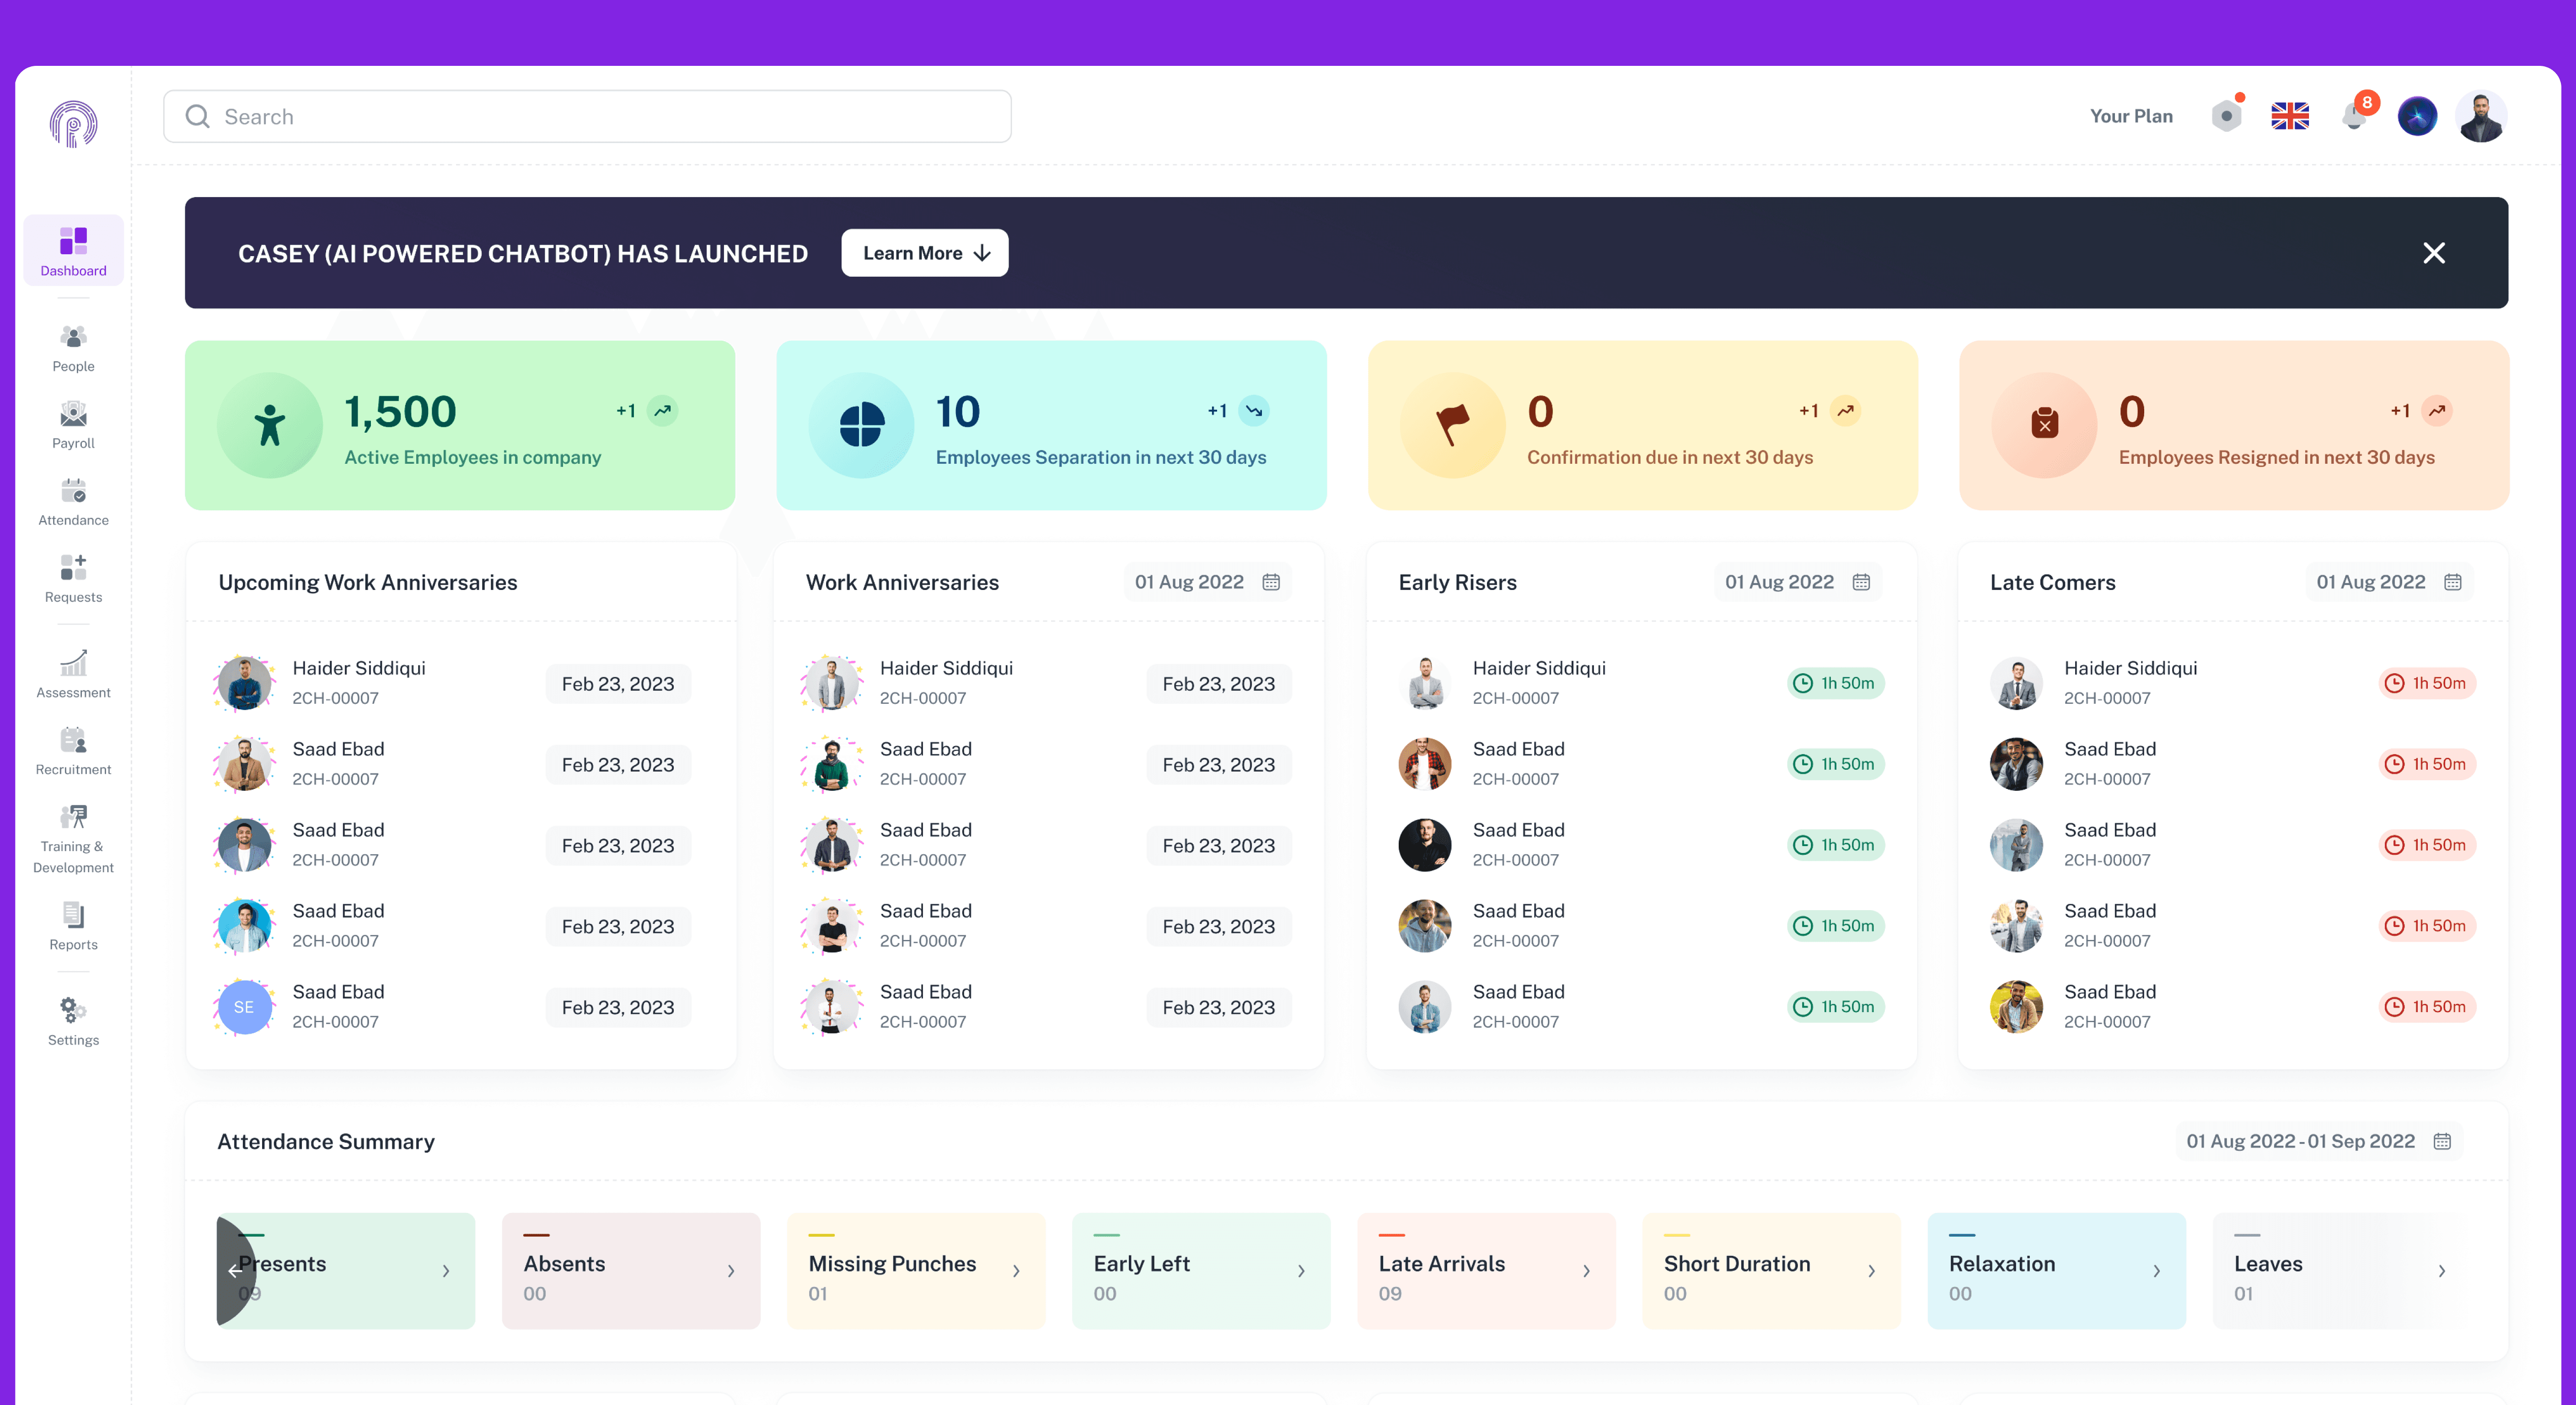Change language via UK flag icon
The image size is (2576, 1405).
click(2289, 116)
